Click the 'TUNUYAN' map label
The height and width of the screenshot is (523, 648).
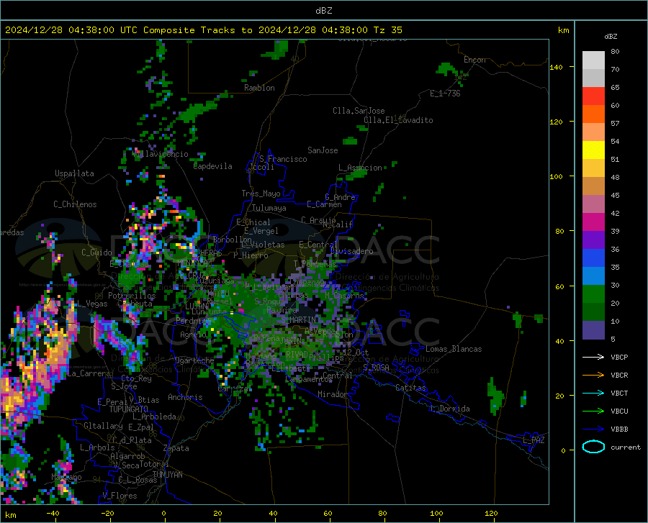(167, 474)
